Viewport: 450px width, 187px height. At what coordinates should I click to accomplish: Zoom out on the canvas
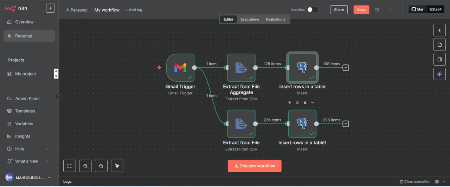point(101,166)
